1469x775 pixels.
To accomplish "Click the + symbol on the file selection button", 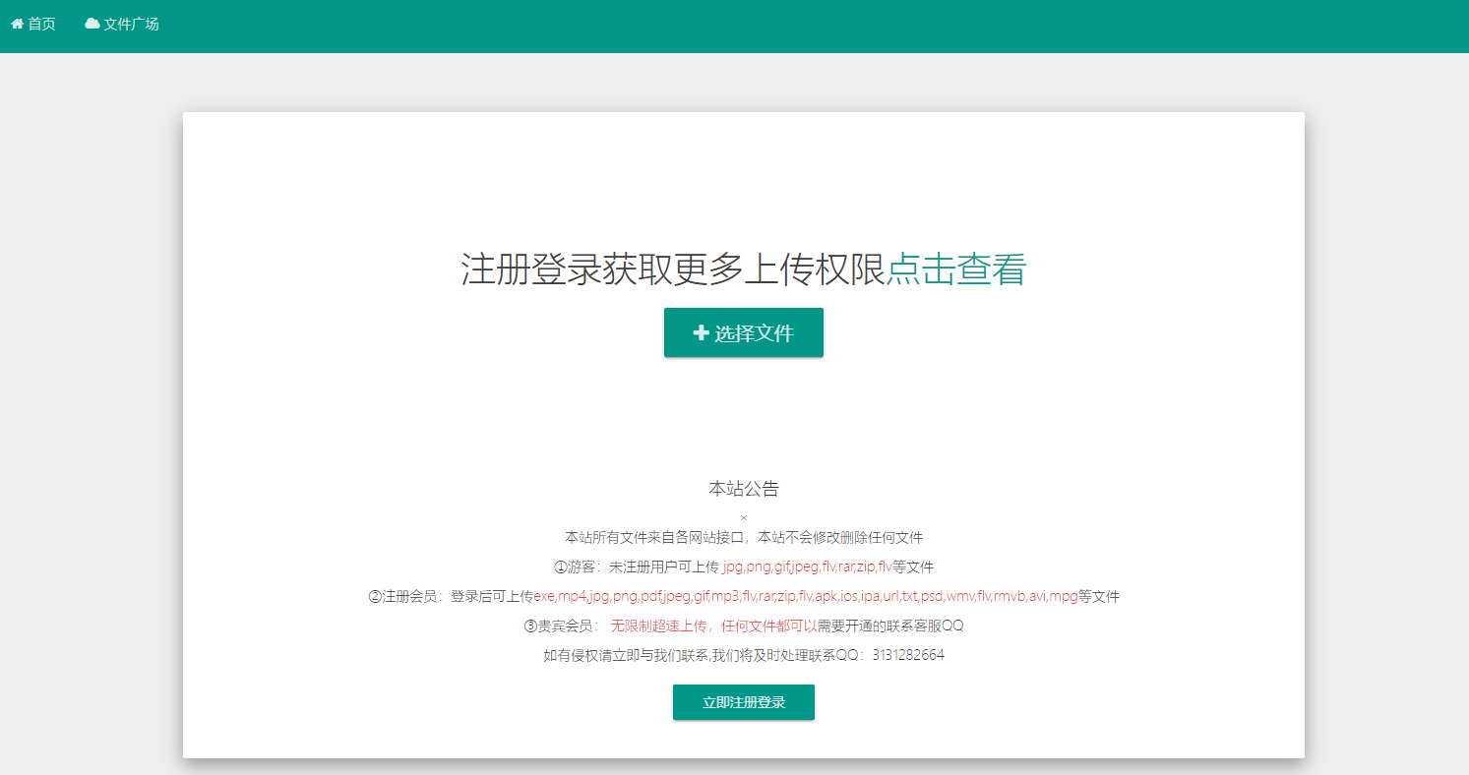I will tap(701, 332).
